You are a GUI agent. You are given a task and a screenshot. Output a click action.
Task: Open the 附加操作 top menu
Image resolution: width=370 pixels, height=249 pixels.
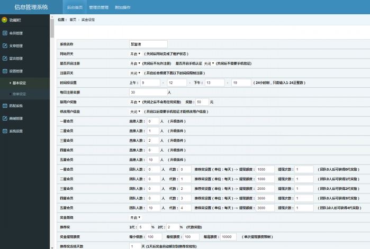123,7
